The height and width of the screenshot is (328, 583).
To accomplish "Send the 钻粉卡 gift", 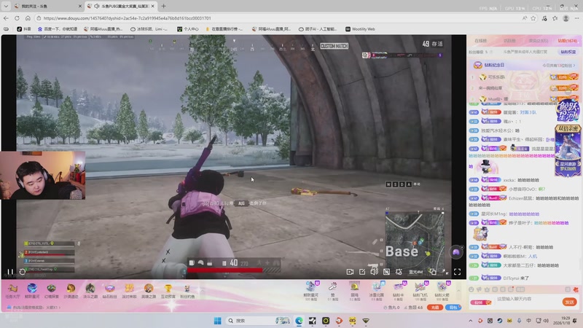I will (x=398, y=290).
